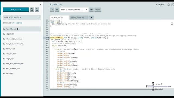Click the 'case 1:' code line
174x98 pixels.
[x=85, y=69]
